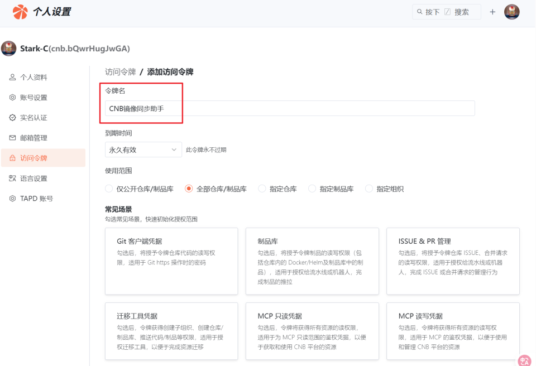Click the Stark-C profile avatar
The width and height of the screenshot is (536, 366).
8,49
